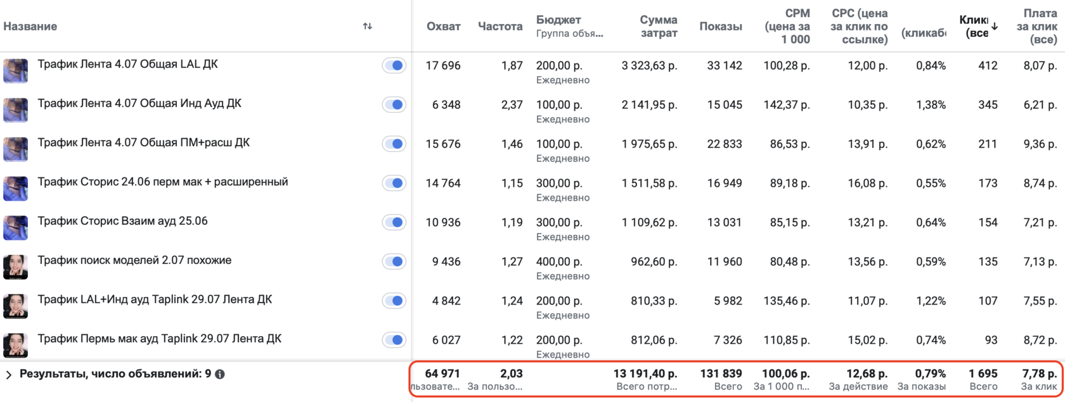Click the info icon next to results count

[220, 374]
